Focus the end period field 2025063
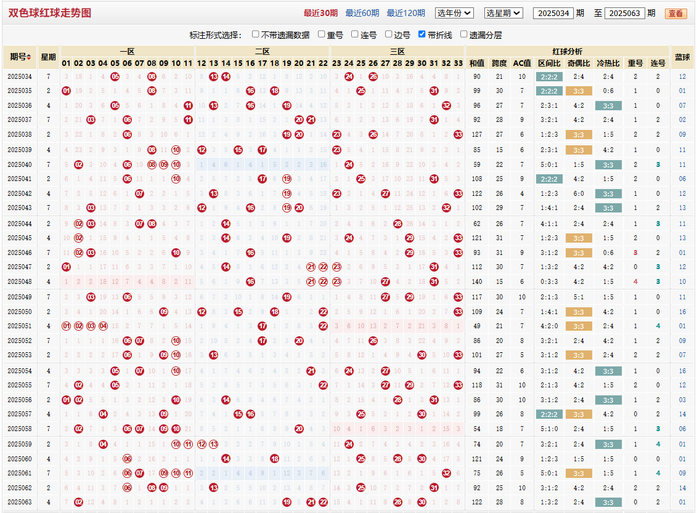The image size is (697, 513). click(624, 14)
